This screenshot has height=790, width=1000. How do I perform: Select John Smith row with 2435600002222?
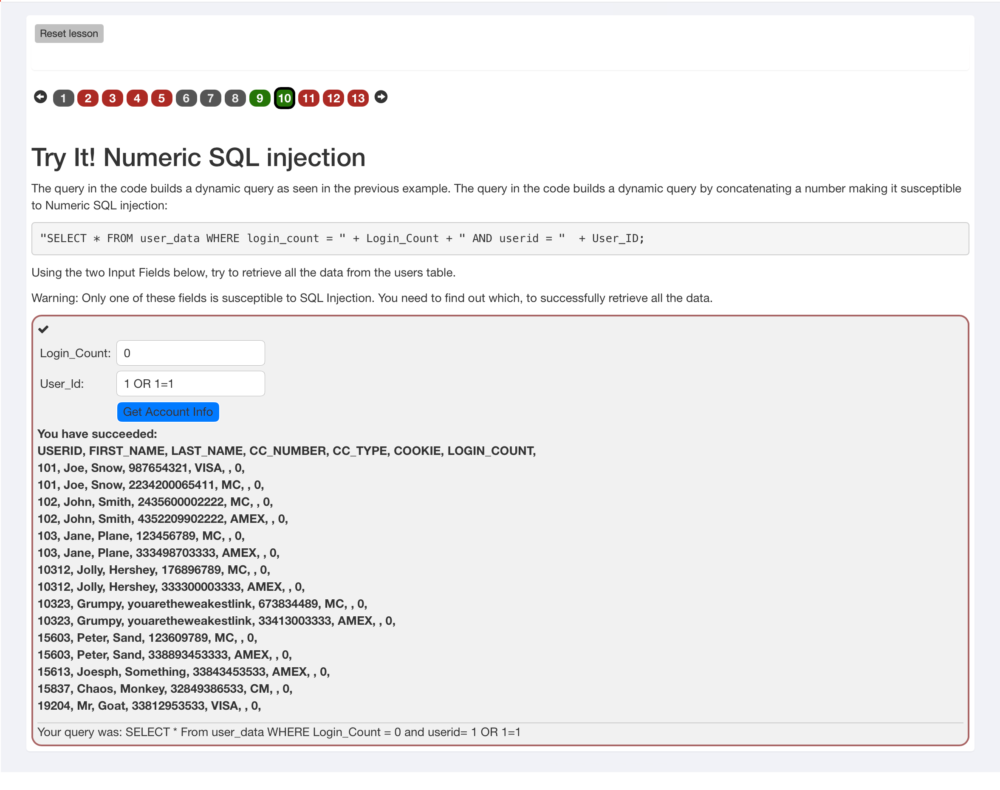[155, 502]
